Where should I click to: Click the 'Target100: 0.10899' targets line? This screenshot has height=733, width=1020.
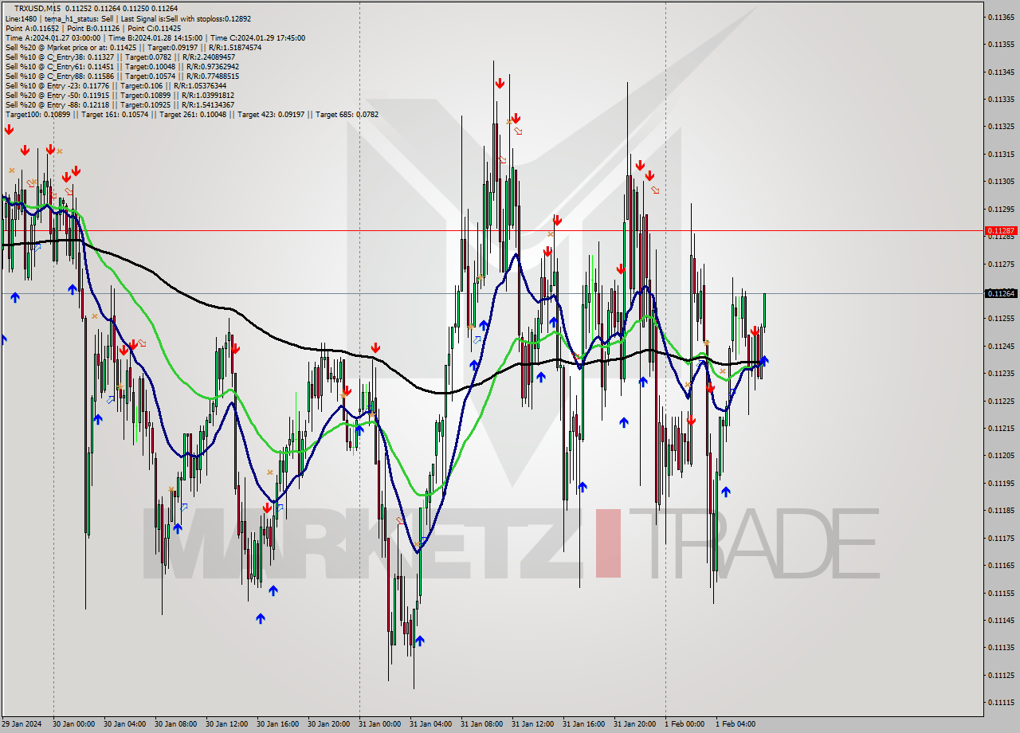point(192,114)
